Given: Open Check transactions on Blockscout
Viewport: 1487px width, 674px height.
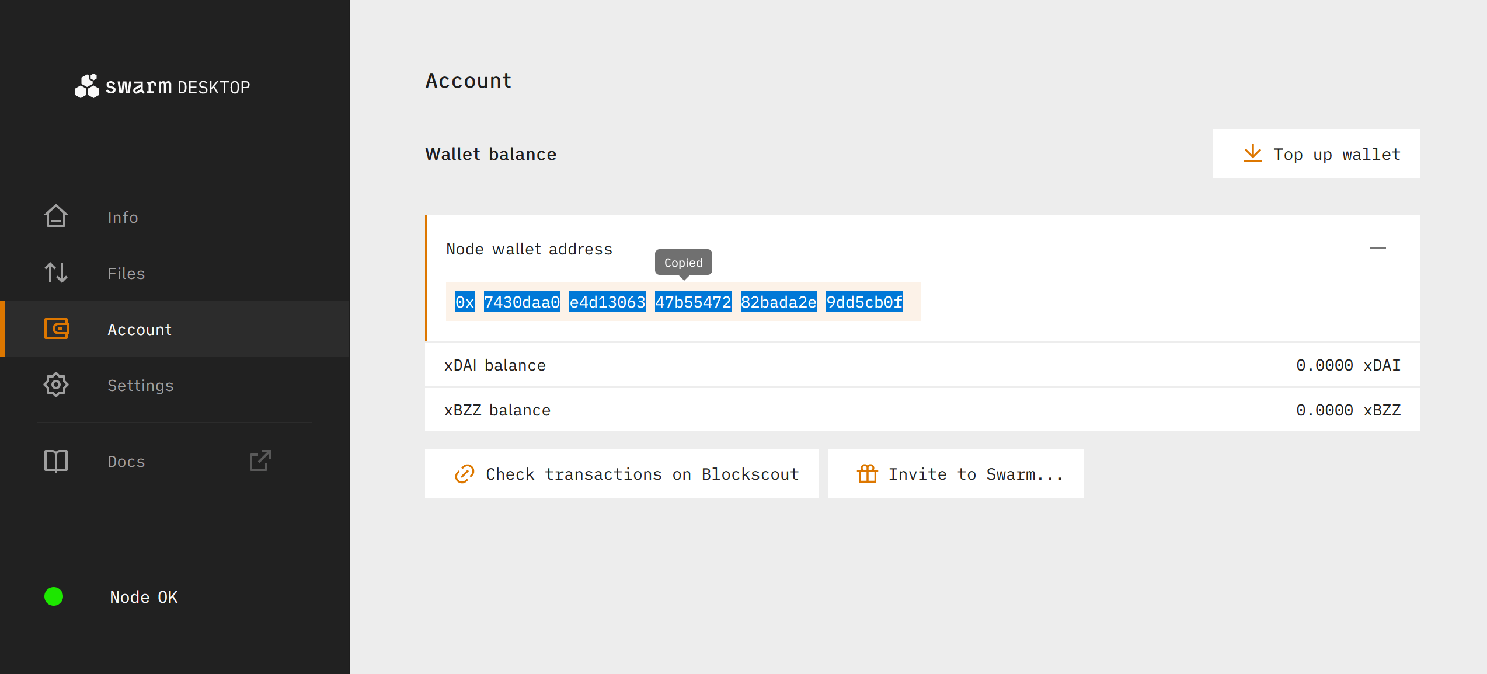Looking at the screenshot, I should pos(642,474).
